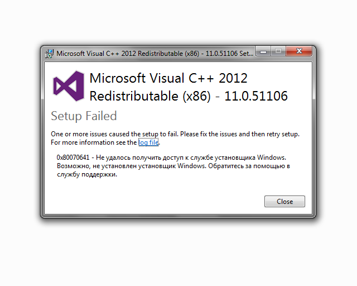357x286 pixels.
Task: Click the 11.0.51106 version number in heading
Action: pos(256,96)
